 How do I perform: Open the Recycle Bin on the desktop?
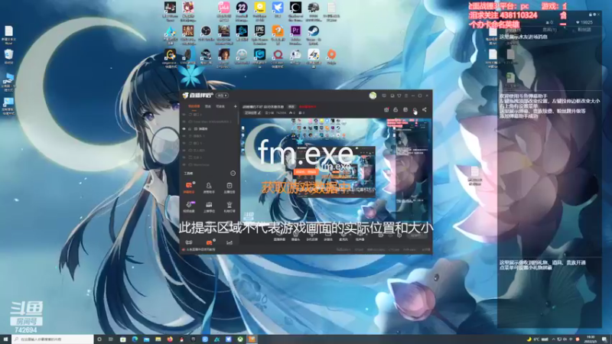(8, 57)
